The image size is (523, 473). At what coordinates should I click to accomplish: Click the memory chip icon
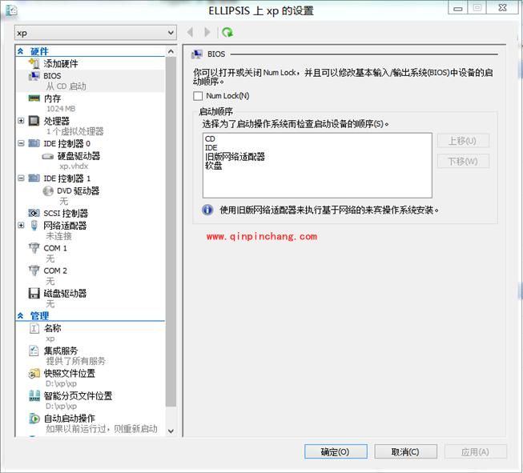pos(34,98)
